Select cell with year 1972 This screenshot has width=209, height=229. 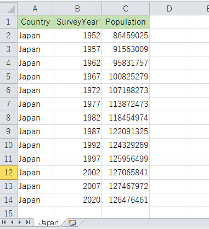click(77, 90)
